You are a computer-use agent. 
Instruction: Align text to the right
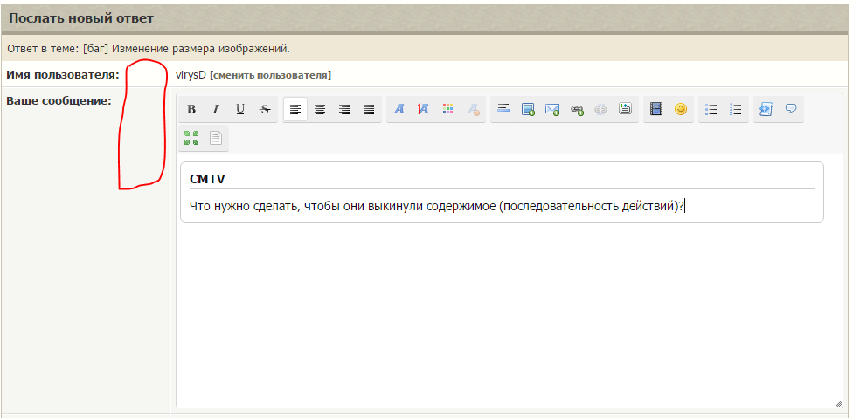point(344,110)
